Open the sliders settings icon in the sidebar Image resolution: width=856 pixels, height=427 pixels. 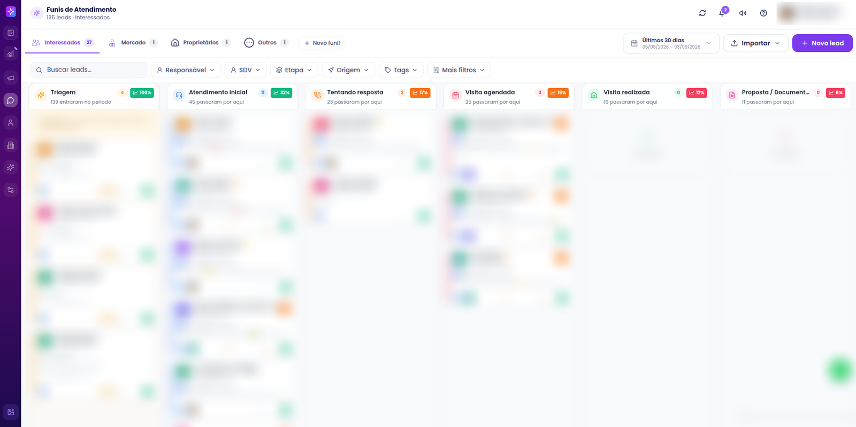(11, 190)
